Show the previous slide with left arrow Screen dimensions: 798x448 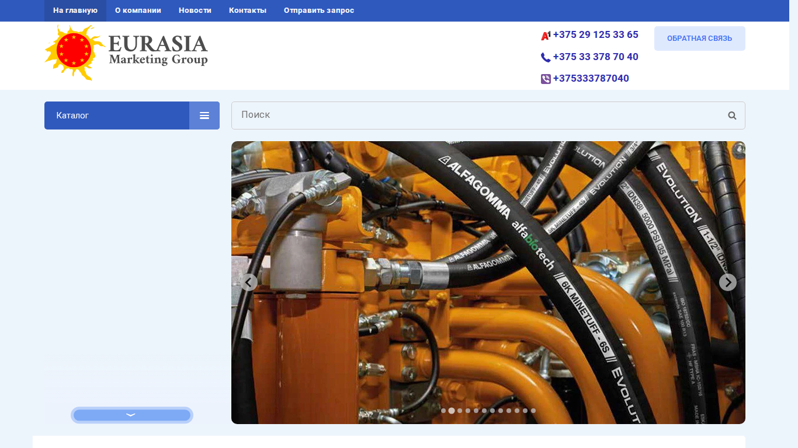249,282
